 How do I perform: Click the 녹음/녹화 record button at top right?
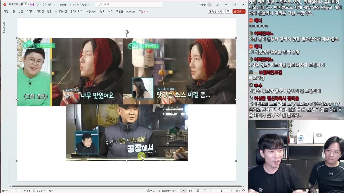216,11
